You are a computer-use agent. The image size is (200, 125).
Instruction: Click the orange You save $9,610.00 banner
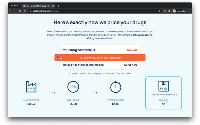point(100,58)
